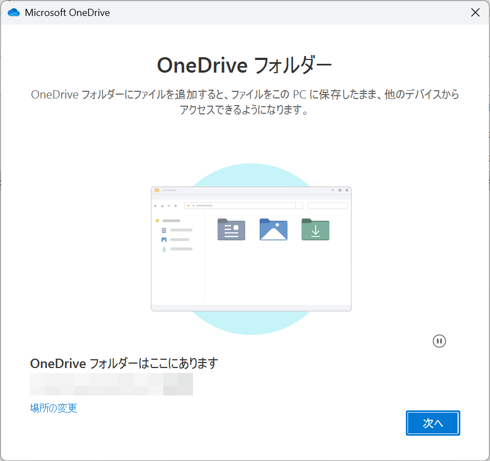Click the green Downloads folder icon in illustration
Image resolution: width=490 pixels, height=461 pixels.
[x=315, y=229]
